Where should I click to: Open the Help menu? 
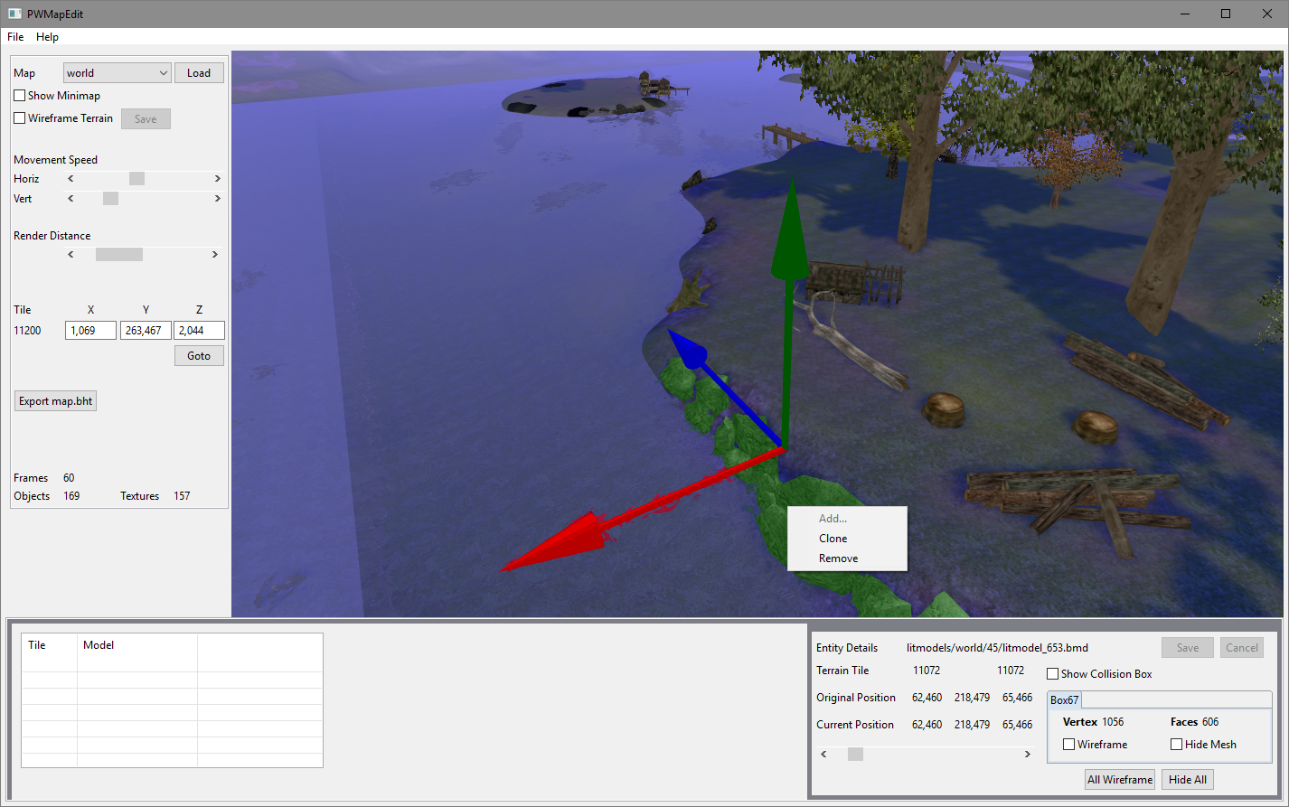[47, 37]
